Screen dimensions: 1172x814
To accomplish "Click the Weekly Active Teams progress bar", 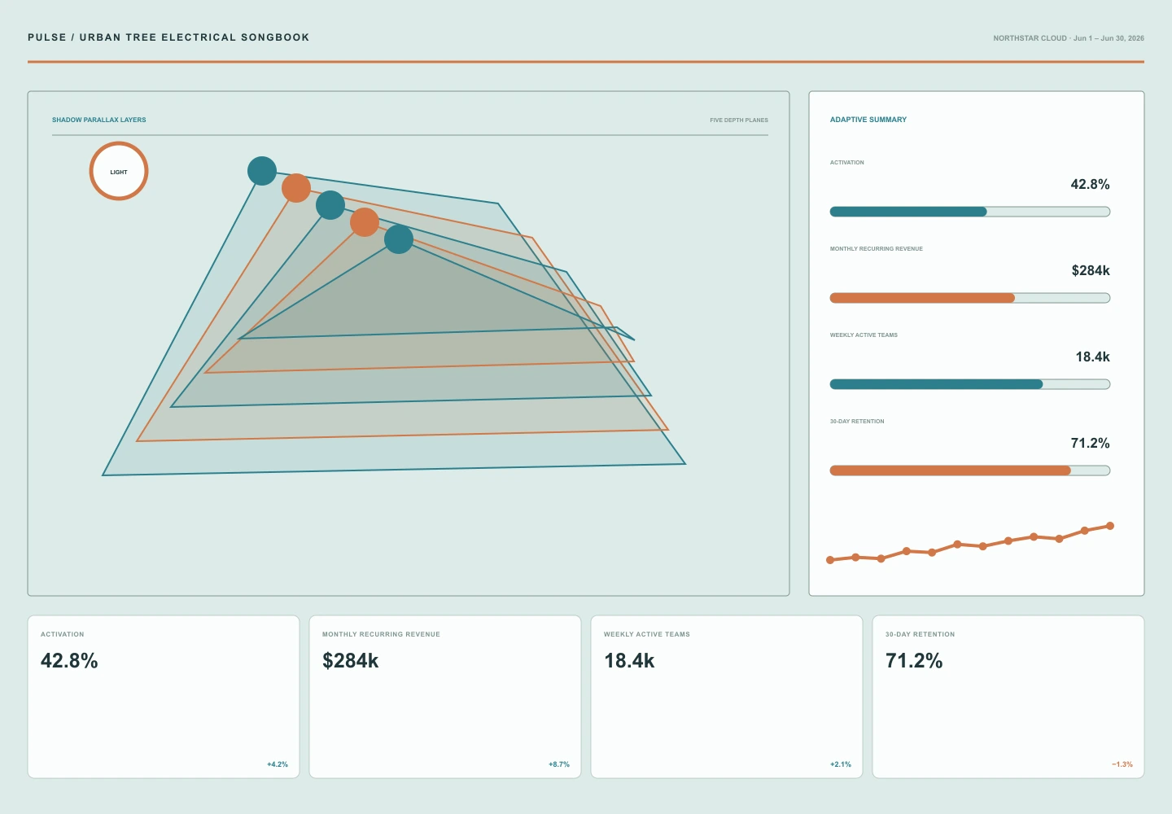I will coord(970,384).
